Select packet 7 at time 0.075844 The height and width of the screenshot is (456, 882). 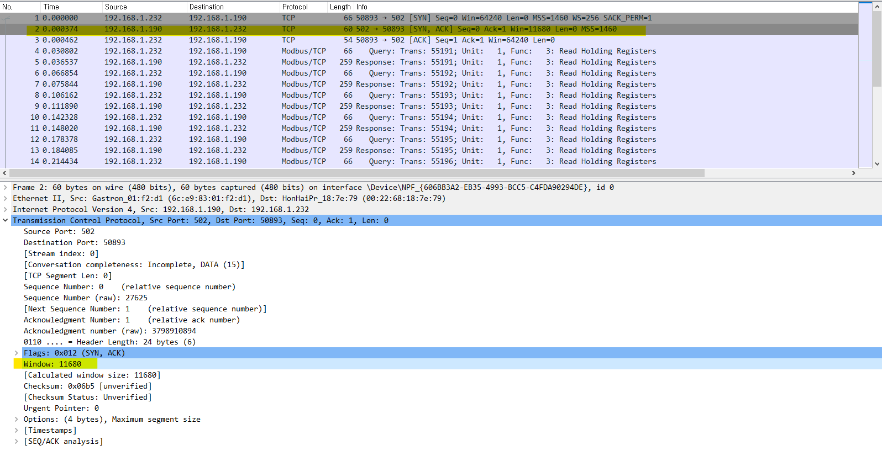click(429, 84)
